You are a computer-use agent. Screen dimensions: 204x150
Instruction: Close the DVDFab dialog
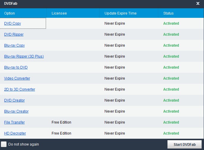[198, 3]
